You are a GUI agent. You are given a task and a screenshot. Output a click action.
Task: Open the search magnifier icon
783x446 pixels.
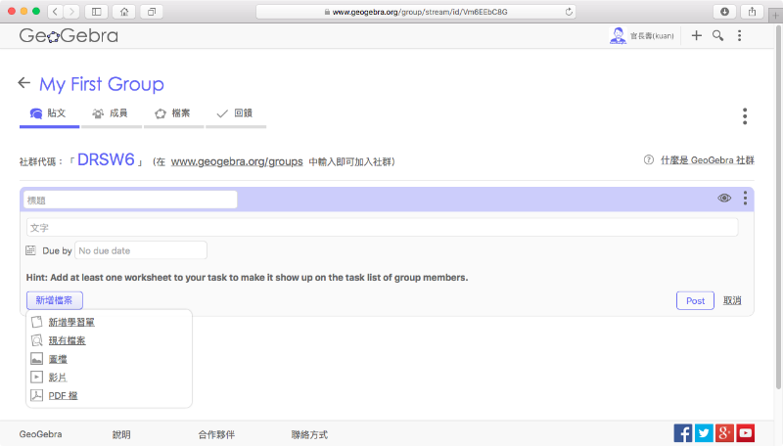click(x=717, y=35)
